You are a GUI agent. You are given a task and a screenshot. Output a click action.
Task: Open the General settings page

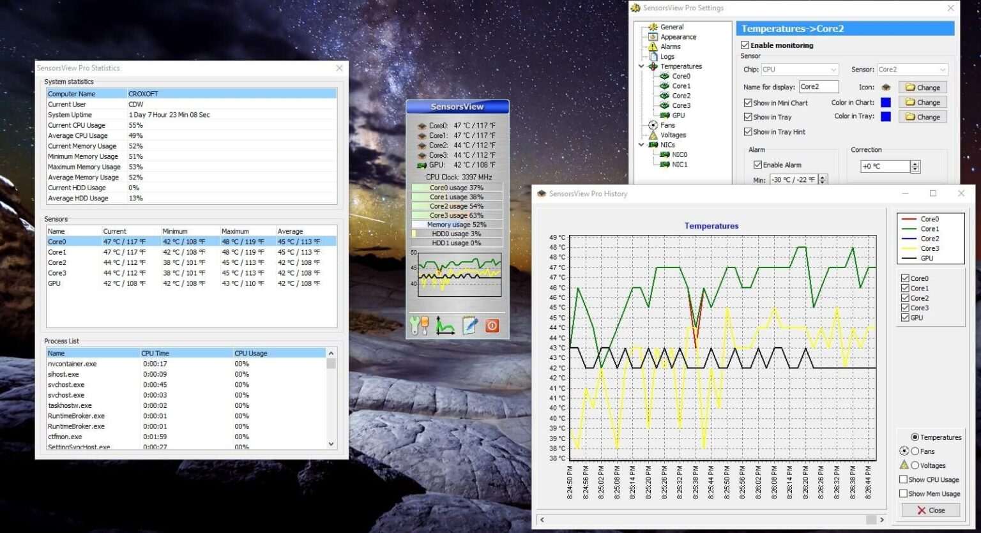pyautogui.click(x=653, y=27)
